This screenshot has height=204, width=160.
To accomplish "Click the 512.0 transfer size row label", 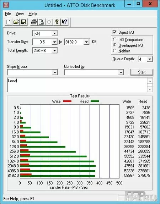I will [x=14, y=156].
